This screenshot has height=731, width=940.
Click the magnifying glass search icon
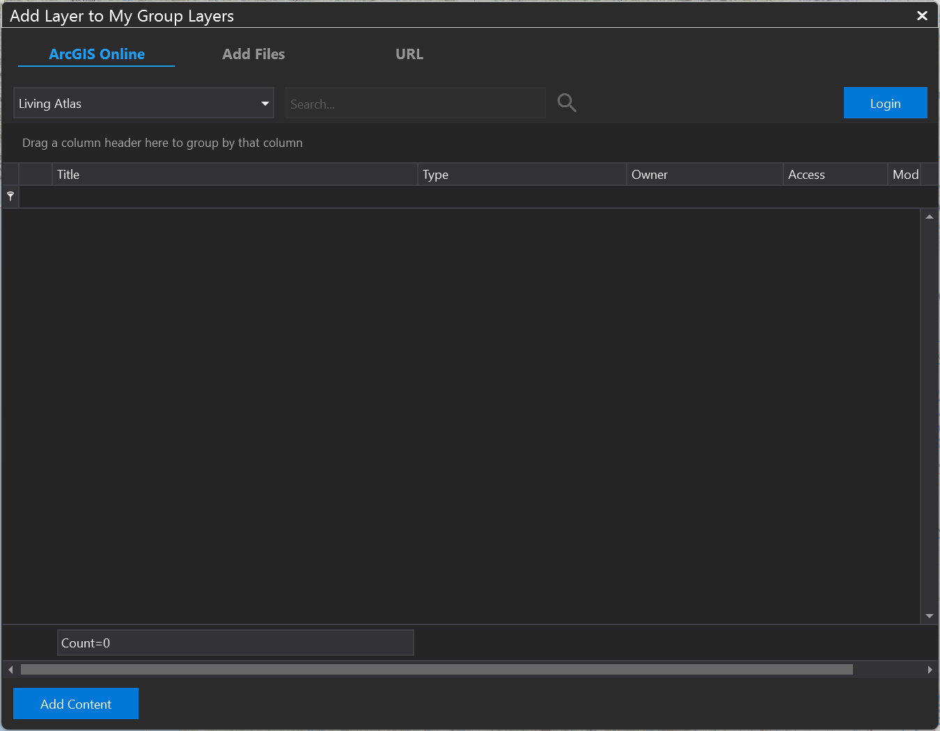point(567,103)
